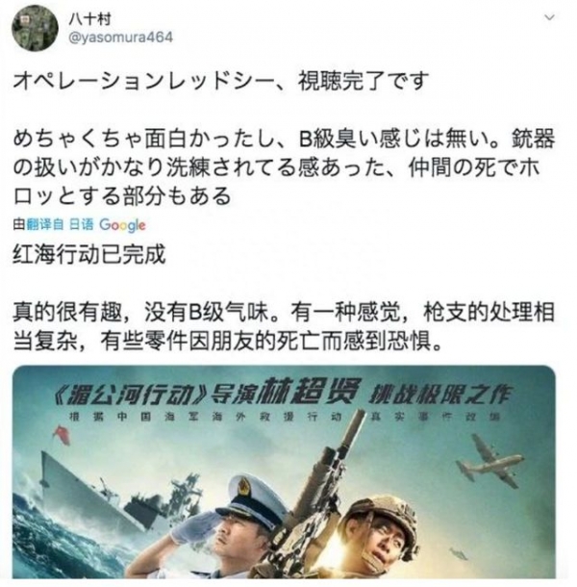577x587 pixels.
Task: Click the Japanese paragraph starting めちゃくちゃ面白かった
Action: 285,167
